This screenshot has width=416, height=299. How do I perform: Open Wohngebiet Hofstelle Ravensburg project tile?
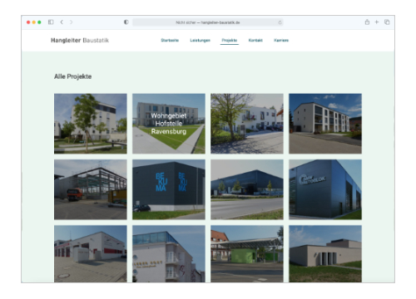click(169, 124)
